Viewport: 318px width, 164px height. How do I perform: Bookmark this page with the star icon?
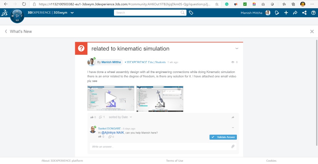217,4
